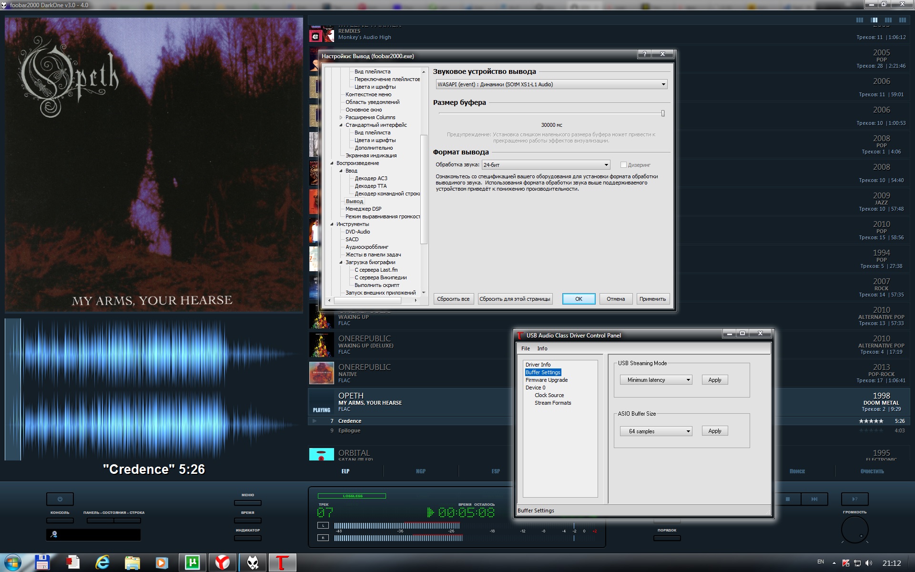Open Windows Explorer folder from the taskbar

(x=132, y=563)
